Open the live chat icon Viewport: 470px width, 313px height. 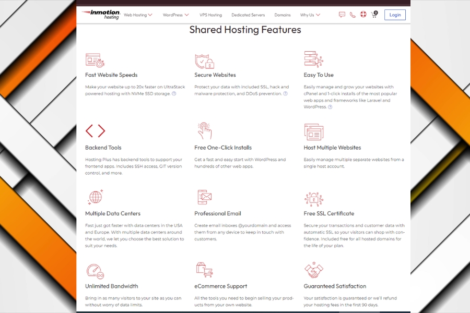(x=342, y=15)
